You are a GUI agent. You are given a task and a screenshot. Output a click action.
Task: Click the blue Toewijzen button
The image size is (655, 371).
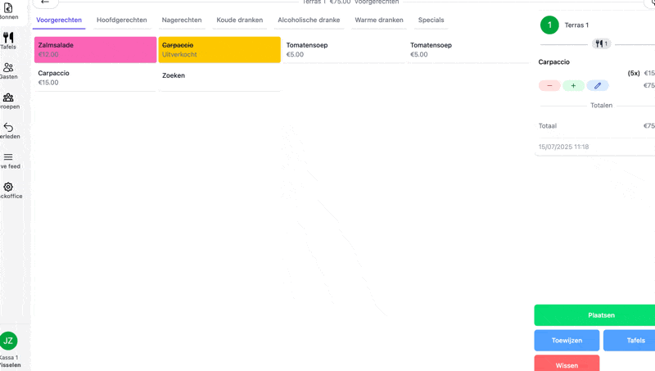point(567,340)
